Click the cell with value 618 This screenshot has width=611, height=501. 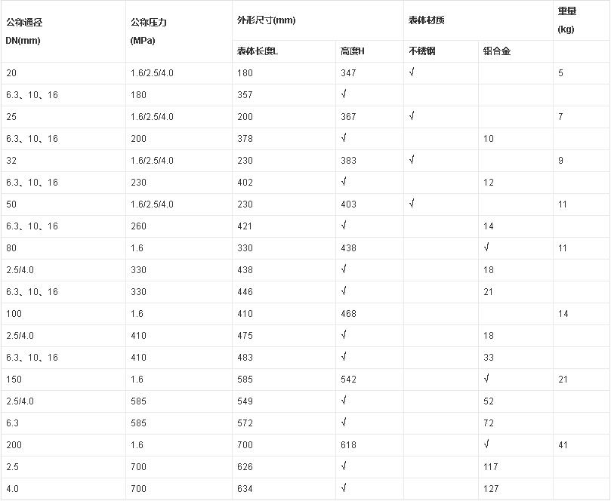[x=348, y=445]
